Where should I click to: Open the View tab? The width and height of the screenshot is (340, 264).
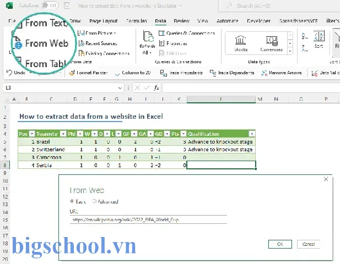(203, 21)
